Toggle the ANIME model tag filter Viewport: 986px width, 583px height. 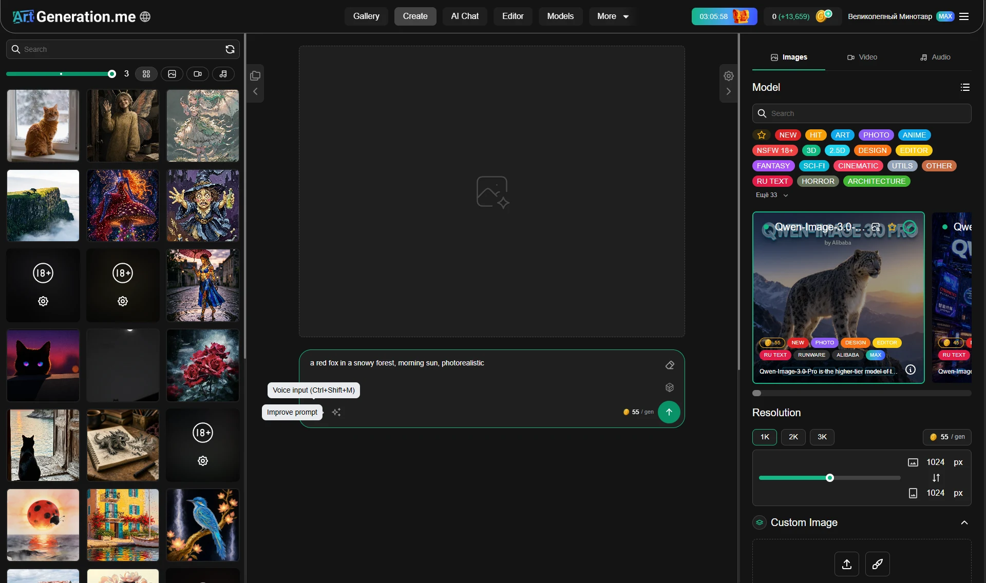pos(914,135)
